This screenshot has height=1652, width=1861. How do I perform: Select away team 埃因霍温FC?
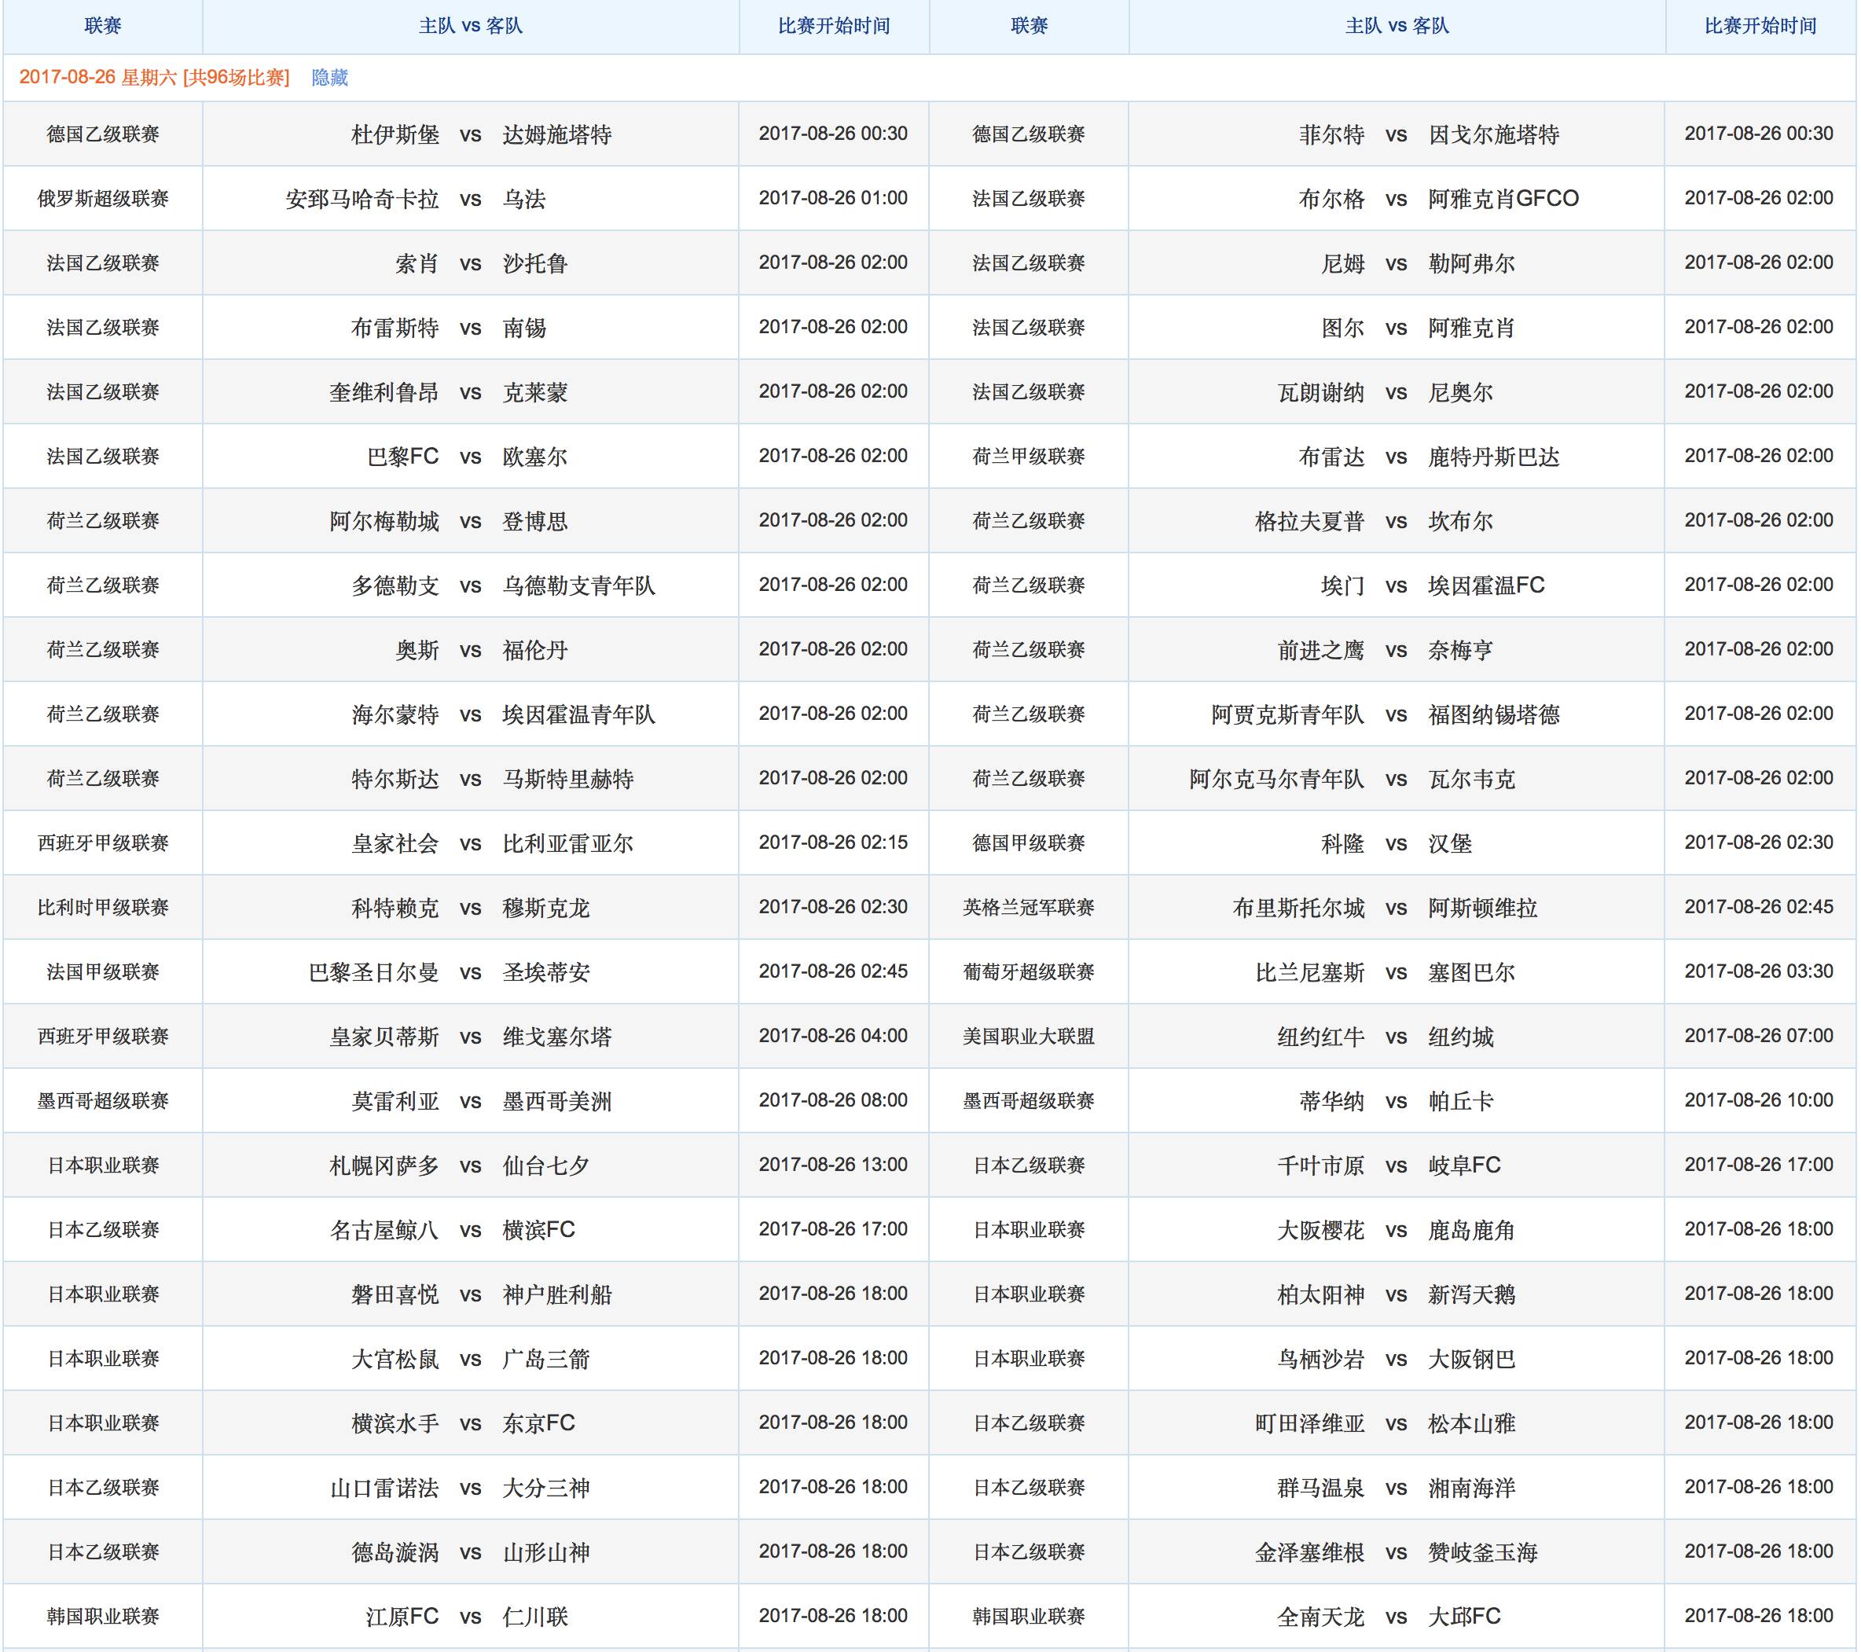click(1487, 586)
